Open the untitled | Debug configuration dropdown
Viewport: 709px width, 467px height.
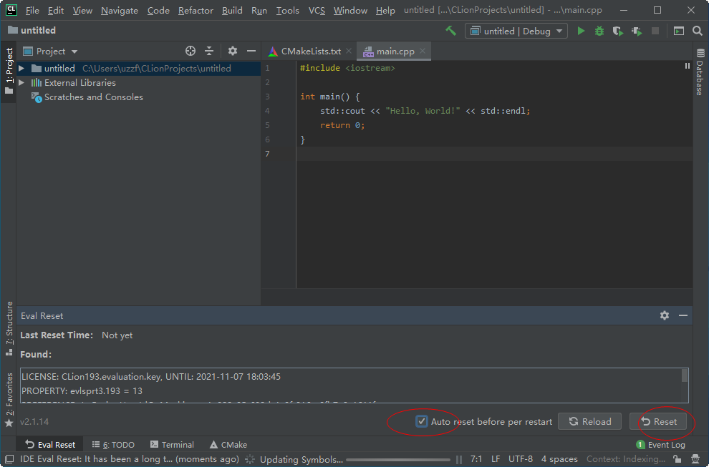[516, 31]
